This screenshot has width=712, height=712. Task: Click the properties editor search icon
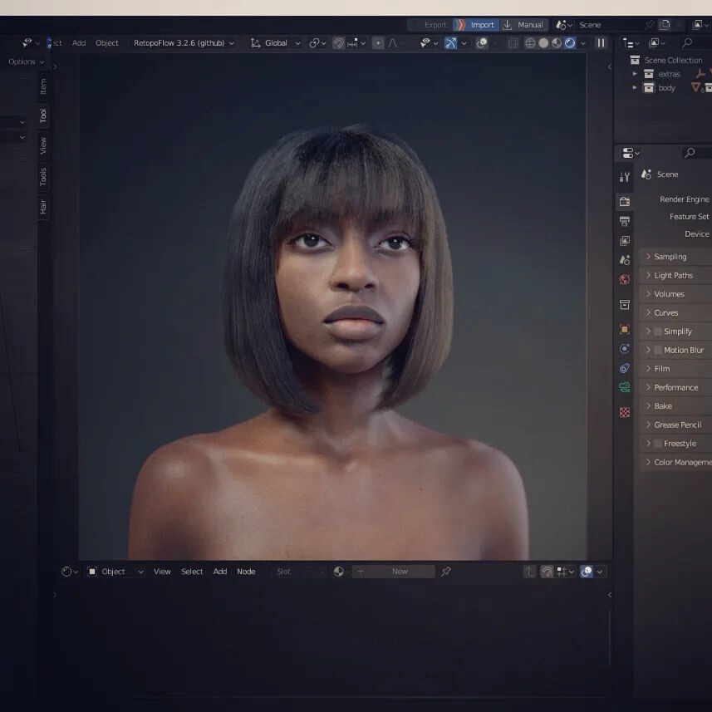[690, 153]
